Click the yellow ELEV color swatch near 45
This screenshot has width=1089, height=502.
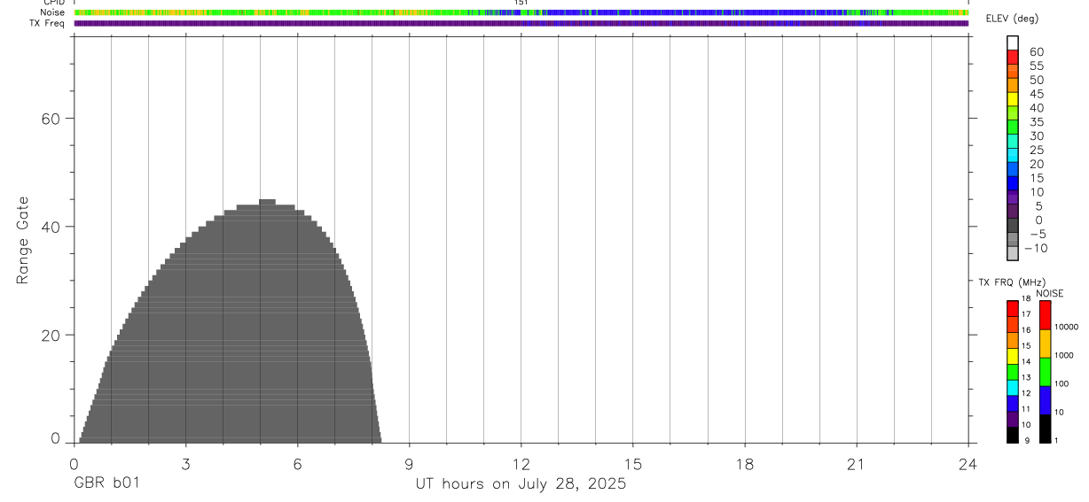click(1013, 98)
